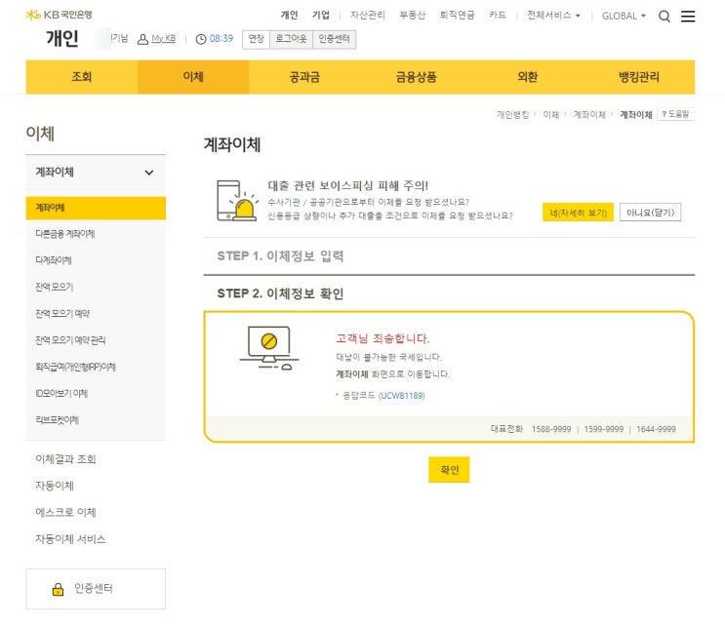
Task: Open the 전체서비스 dropdown
Action: (x=553, y=16)
